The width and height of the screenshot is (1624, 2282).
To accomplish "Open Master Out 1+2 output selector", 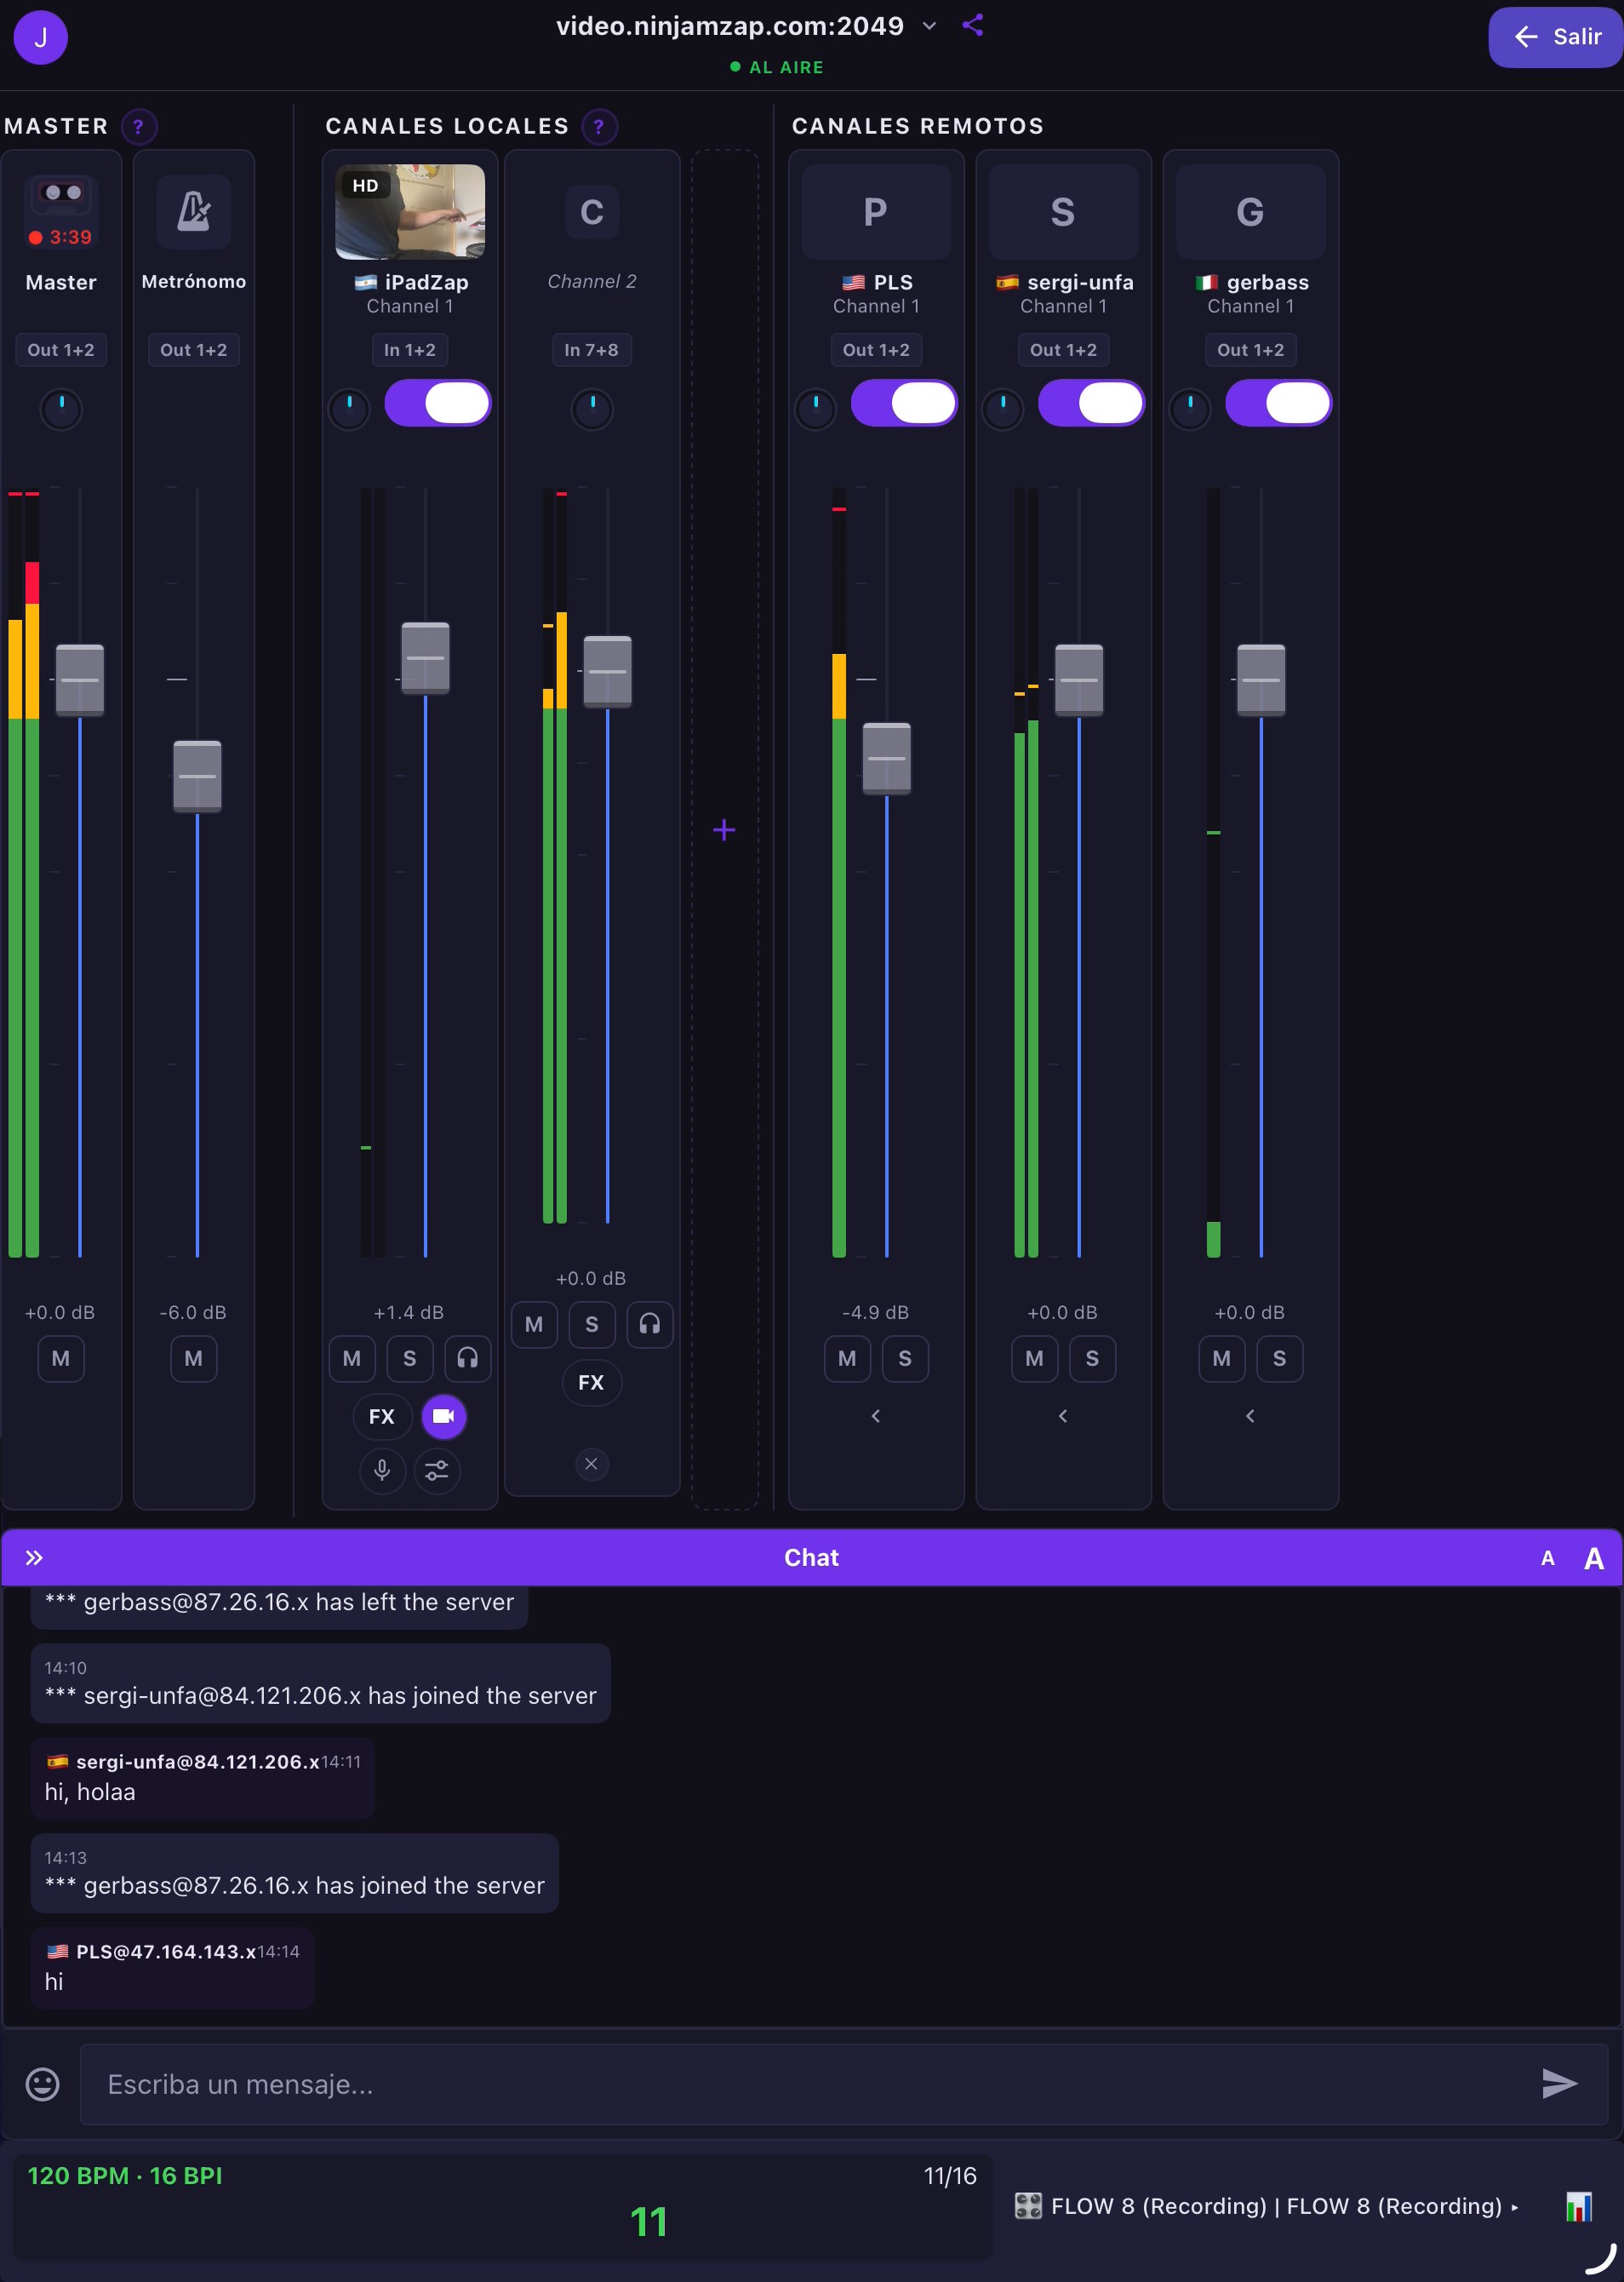I will click(61, 350).
